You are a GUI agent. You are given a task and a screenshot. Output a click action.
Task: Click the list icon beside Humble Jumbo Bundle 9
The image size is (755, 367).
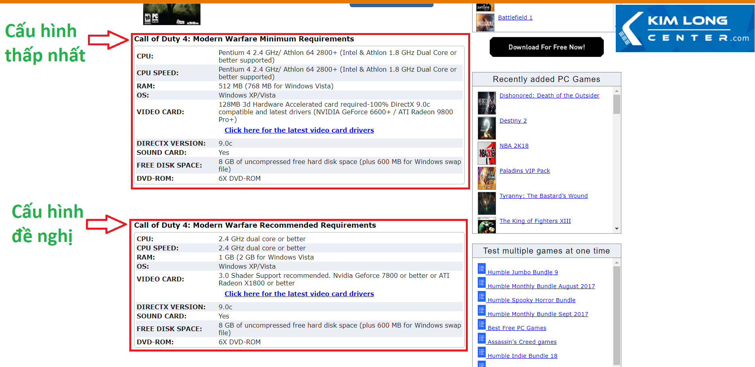(x=482, y=269)
